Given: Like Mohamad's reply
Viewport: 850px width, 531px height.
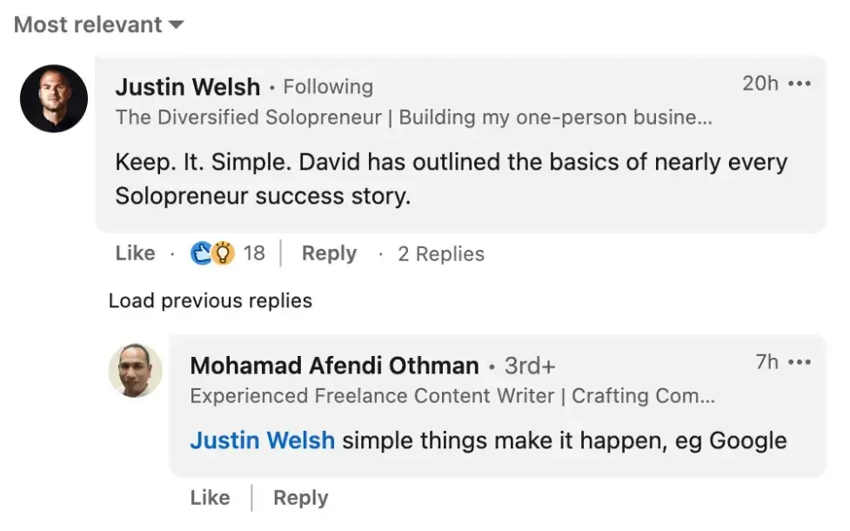Looking at the screenshot, I should click(x=210, y=498).
